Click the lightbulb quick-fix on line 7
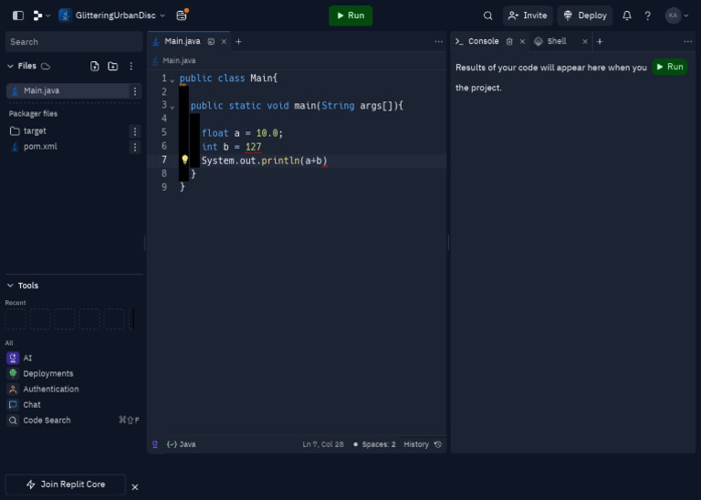The width and height of the screenshot is (701, 500). 184,160
